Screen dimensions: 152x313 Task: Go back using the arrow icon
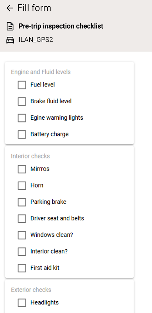(x=10, y=8)
